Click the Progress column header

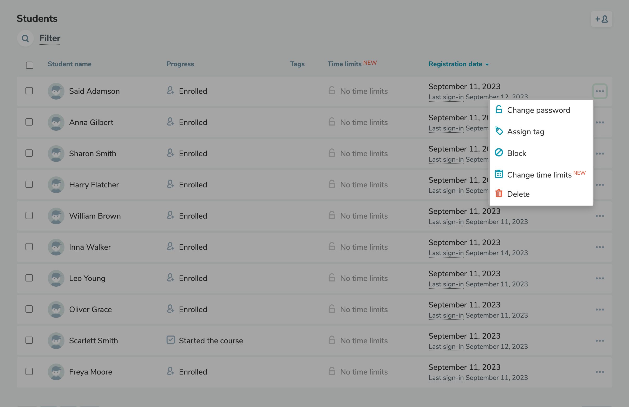click(180, 64)
